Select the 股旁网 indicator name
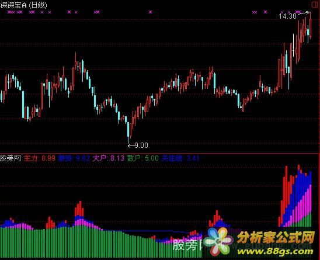 point(11,158)
